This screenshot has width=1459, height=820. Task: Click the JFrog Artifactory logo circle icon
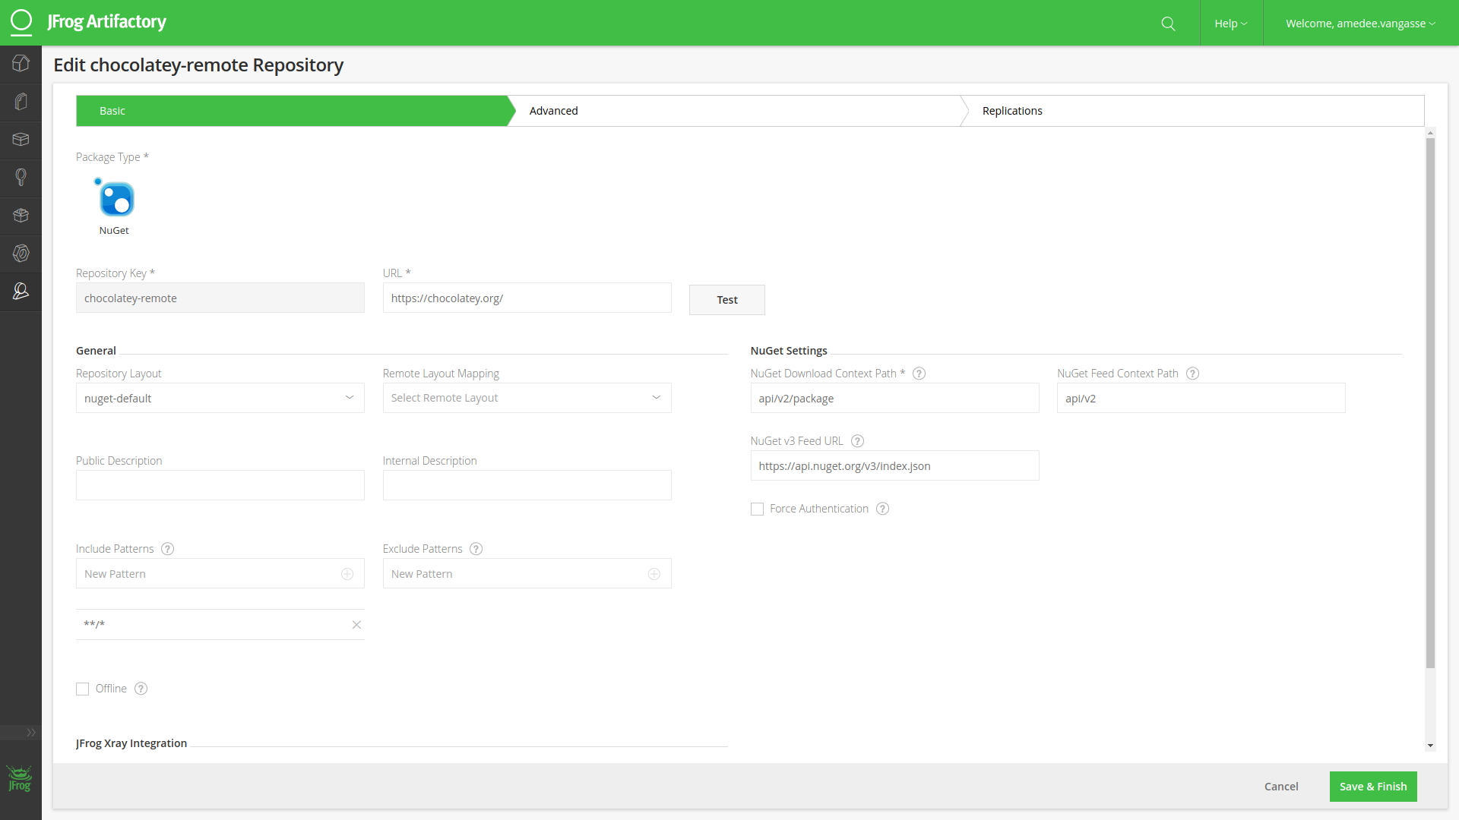click(x=21, y=22)
